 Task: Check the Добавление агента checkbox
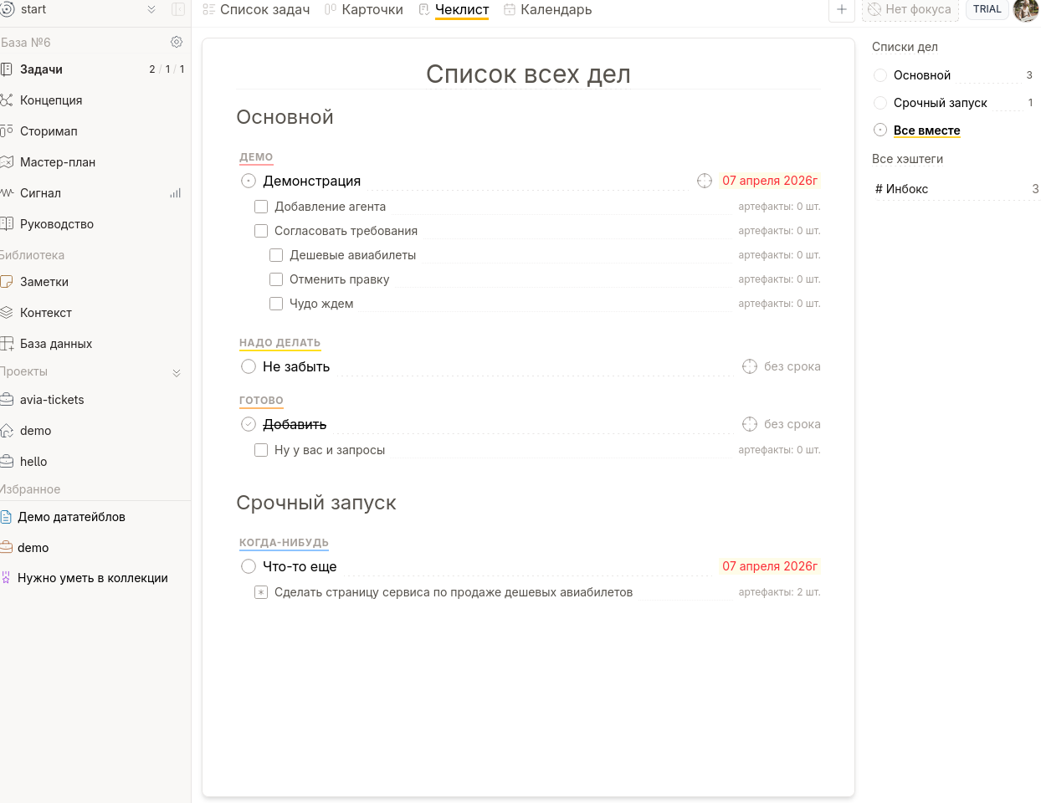pyautogui.click(x=261, y=207)
